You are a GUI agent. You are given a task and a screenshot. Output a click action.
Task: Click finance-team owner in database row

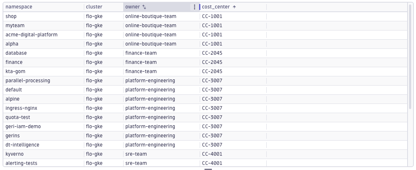(x=141, y=53)
